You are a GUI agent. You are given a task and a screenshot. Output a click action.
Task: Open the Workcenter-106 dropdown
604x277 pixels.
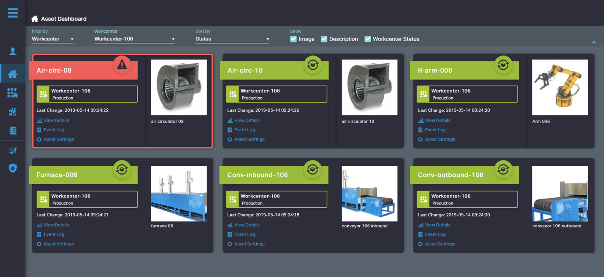(135, 39)
